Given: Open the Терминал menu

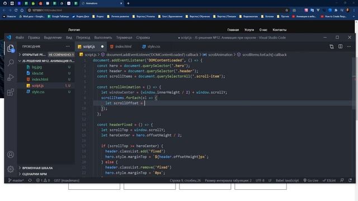Looking at the screenshot, I should point(124,37).
